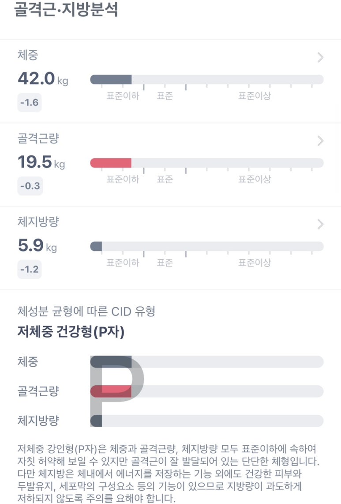The image size is (341, 504).
Task: Open the 골격근량 row label
Action: point(38,139)
